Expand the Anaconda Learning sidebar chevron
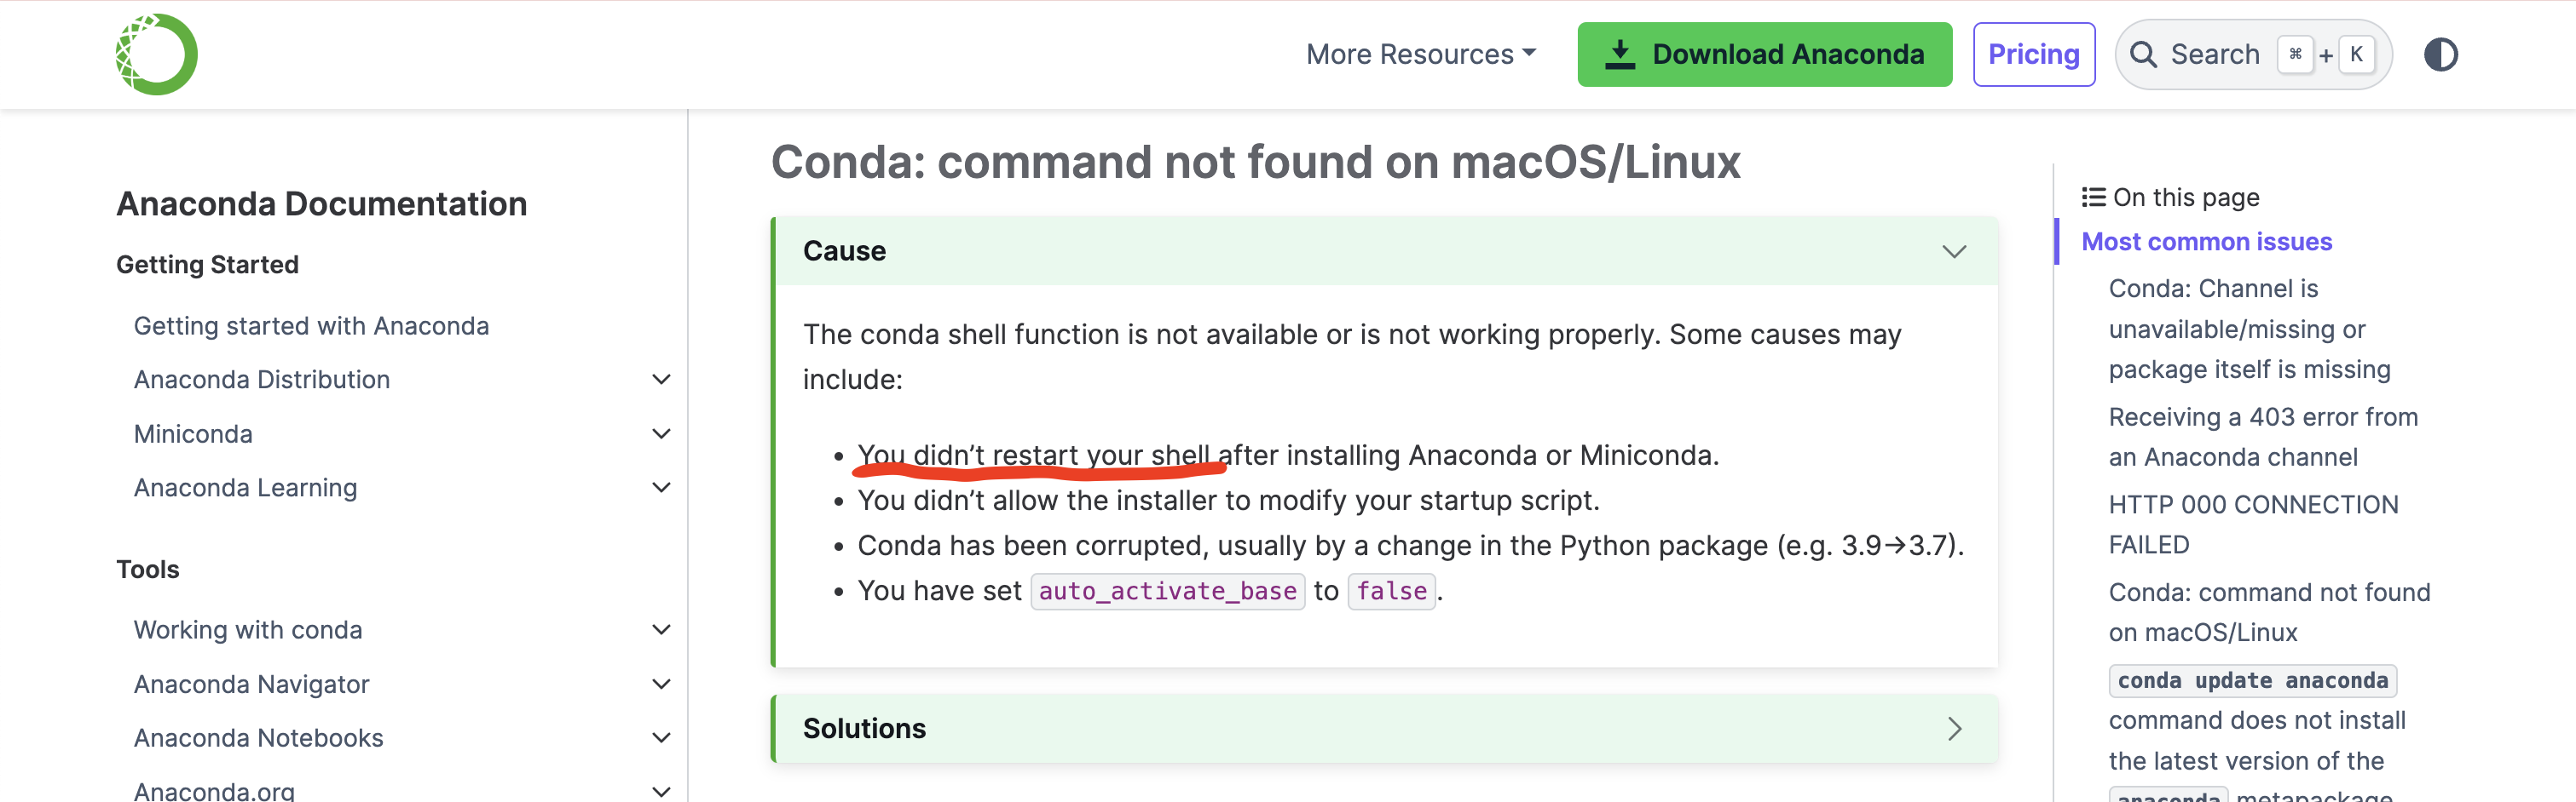 [x=661, y=487]
